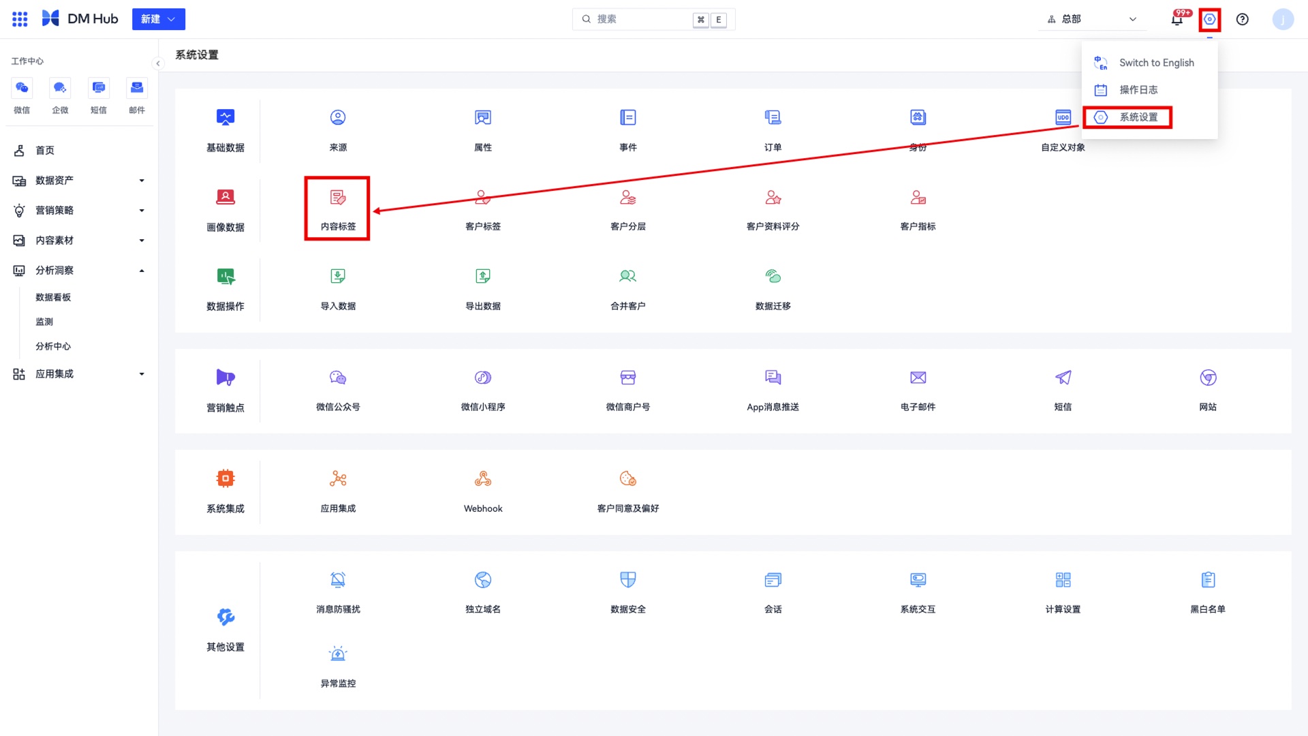Viewport: 1308px width, 736px height.
Task: Collapse the left sidebar with arrow toggle
Action: pos(158,63)
